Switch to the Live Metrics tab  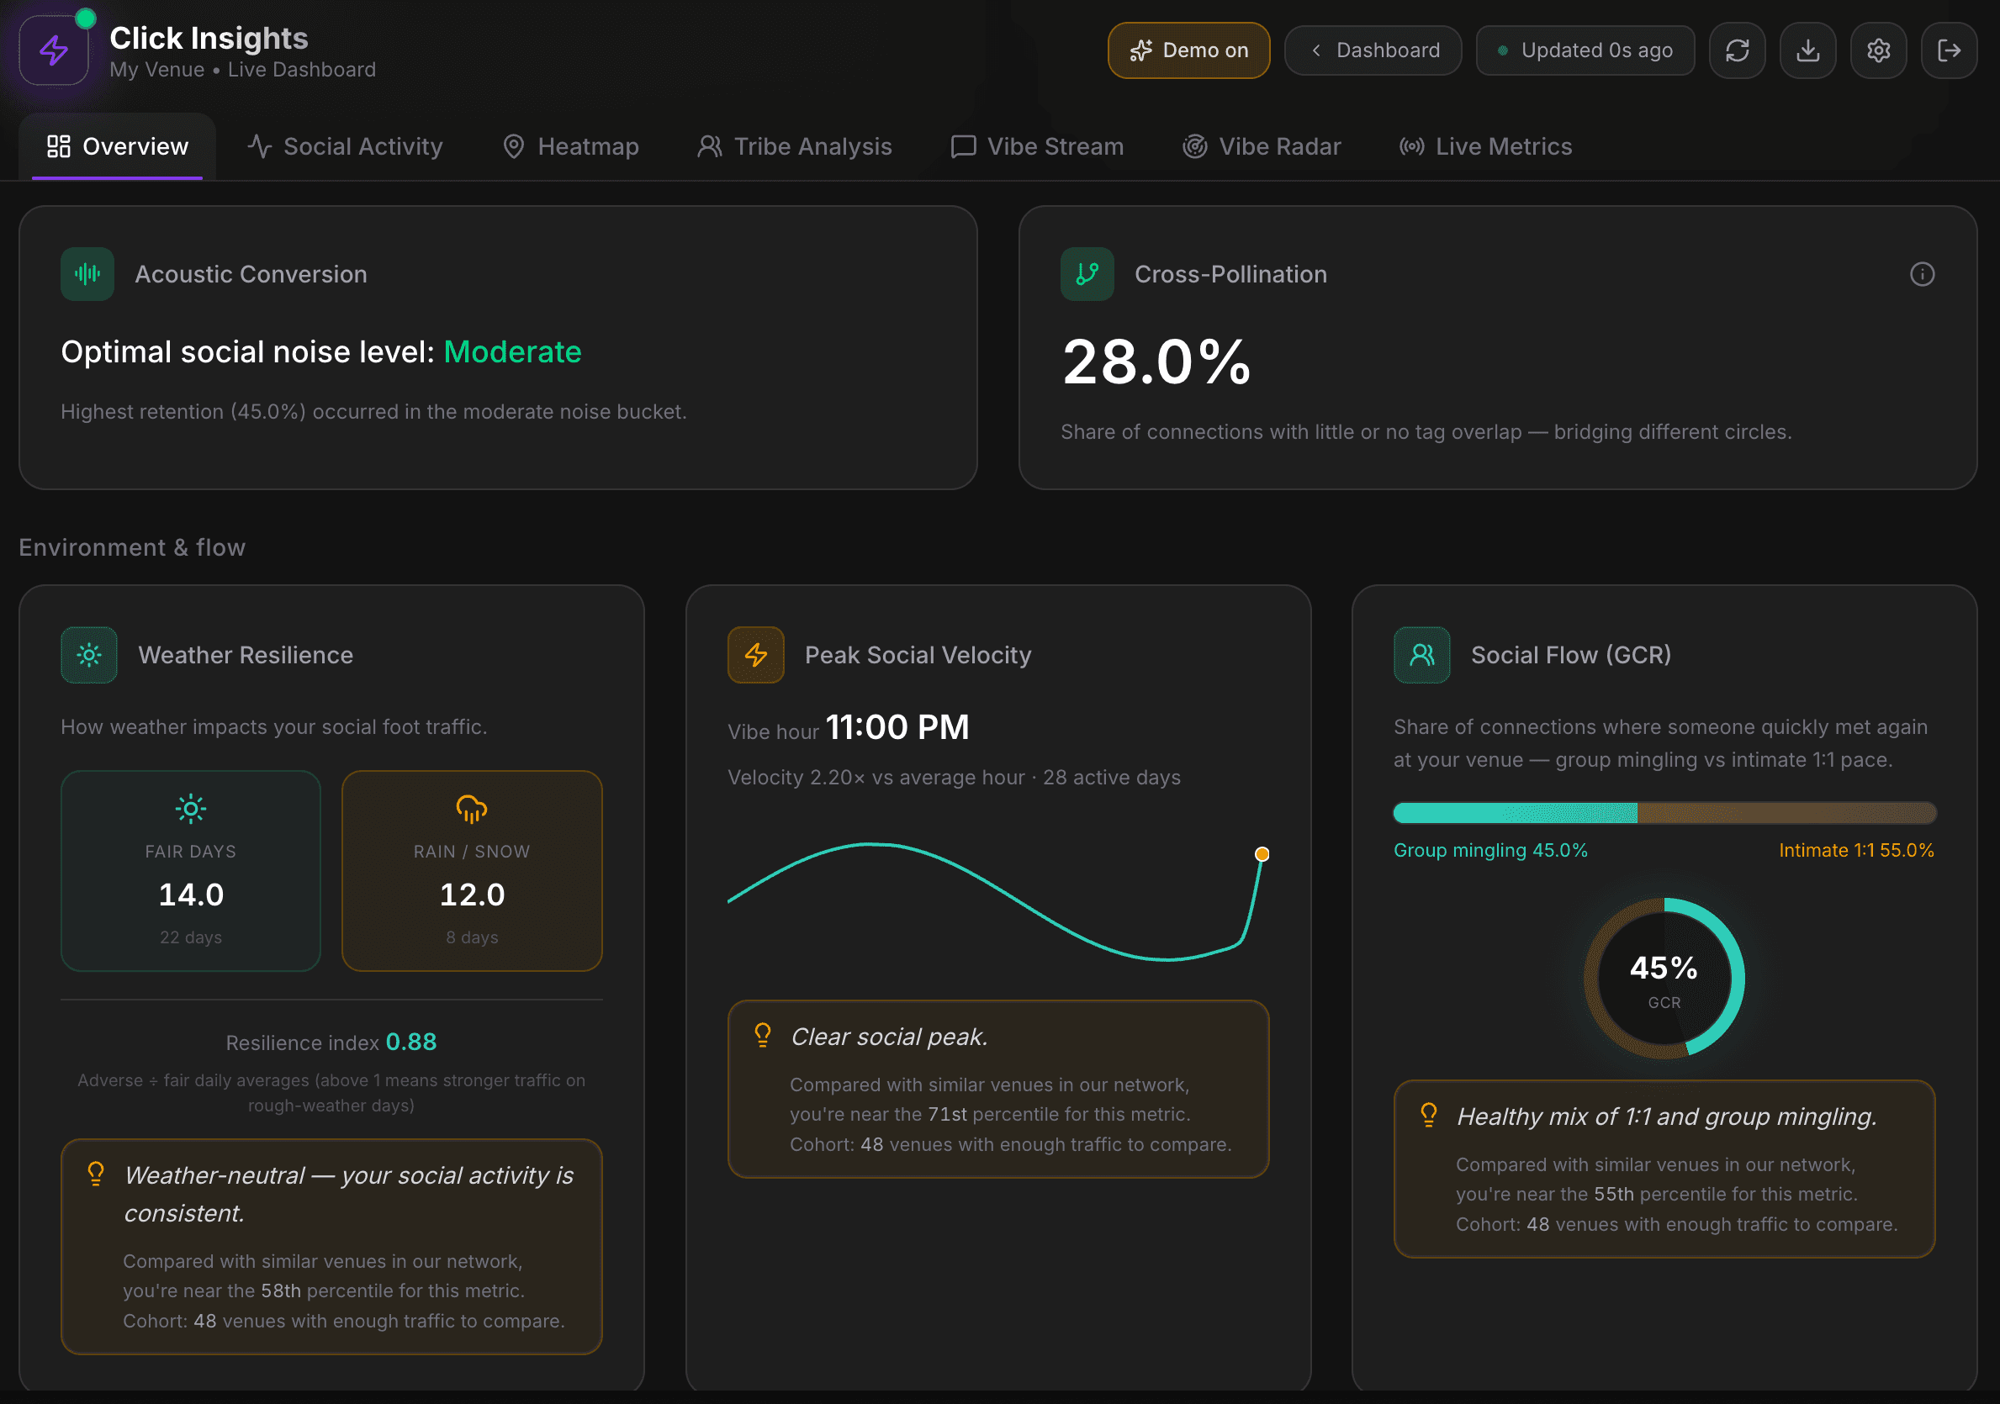(1486, 146)
